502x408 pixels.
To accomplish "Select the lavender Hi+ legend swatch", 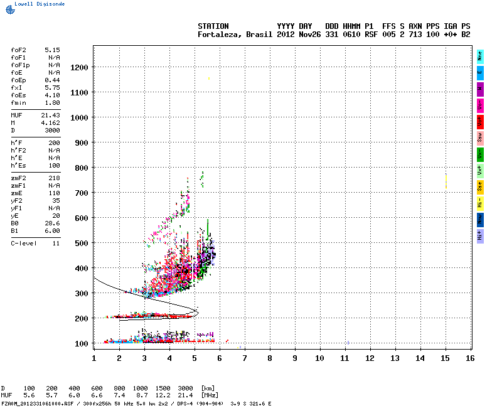I will [x=480, y=237].
